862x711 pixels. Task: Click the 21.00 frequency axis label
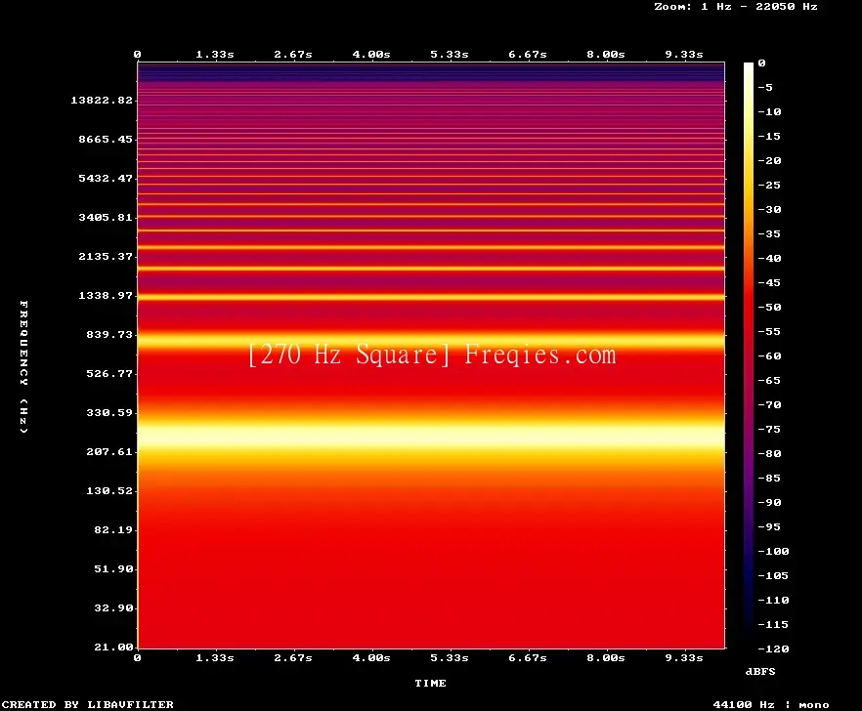[113, 647]
